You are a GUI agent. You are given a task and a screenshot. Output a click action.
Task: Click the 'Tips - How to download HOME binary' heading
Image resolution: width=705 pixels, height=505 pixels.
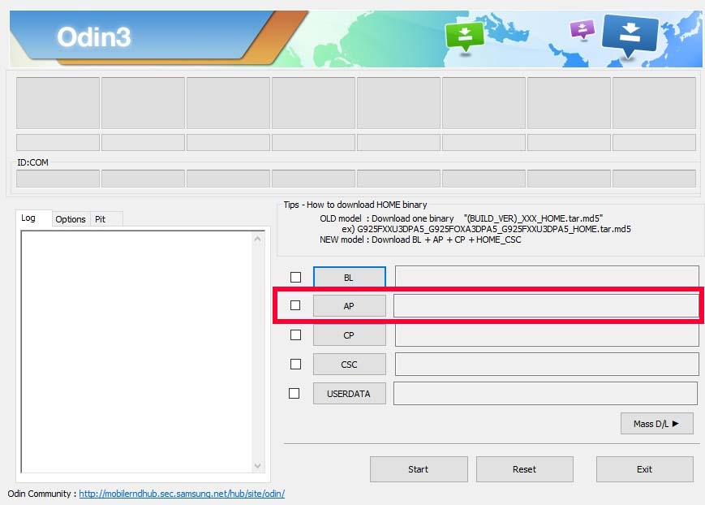355,205
